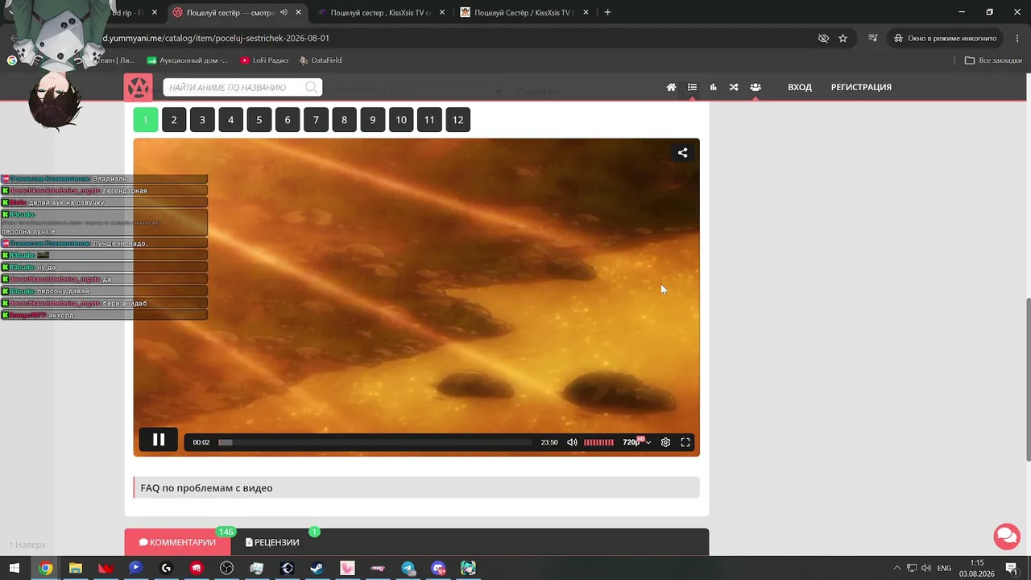Open the browser media controls icon
Viewport: 1031px width, 580px height.
coord(873,38)
